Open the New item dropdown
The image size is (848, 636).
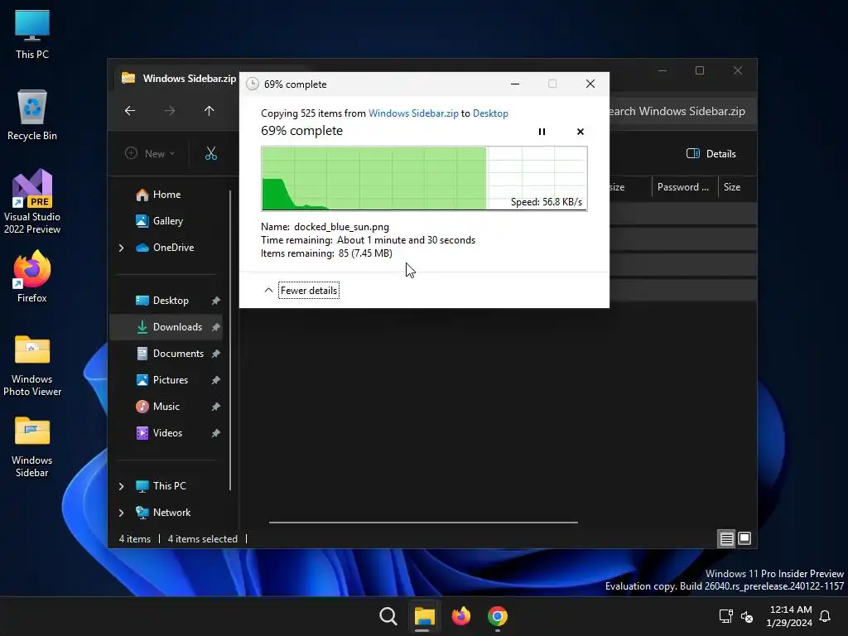coord(151,153)
